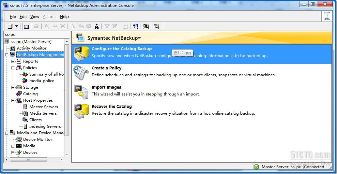Click the master server icon in the toolbar
337x174 pixels.
coord(10,26)
